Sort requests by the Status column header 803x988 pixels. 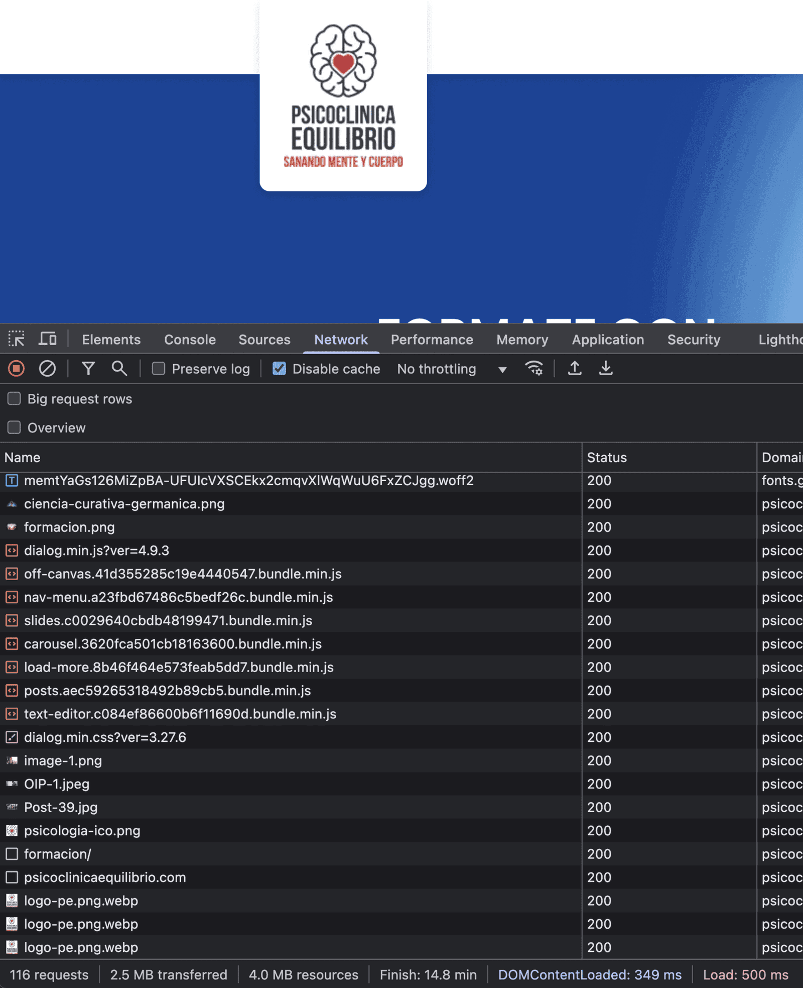[607, 458]
